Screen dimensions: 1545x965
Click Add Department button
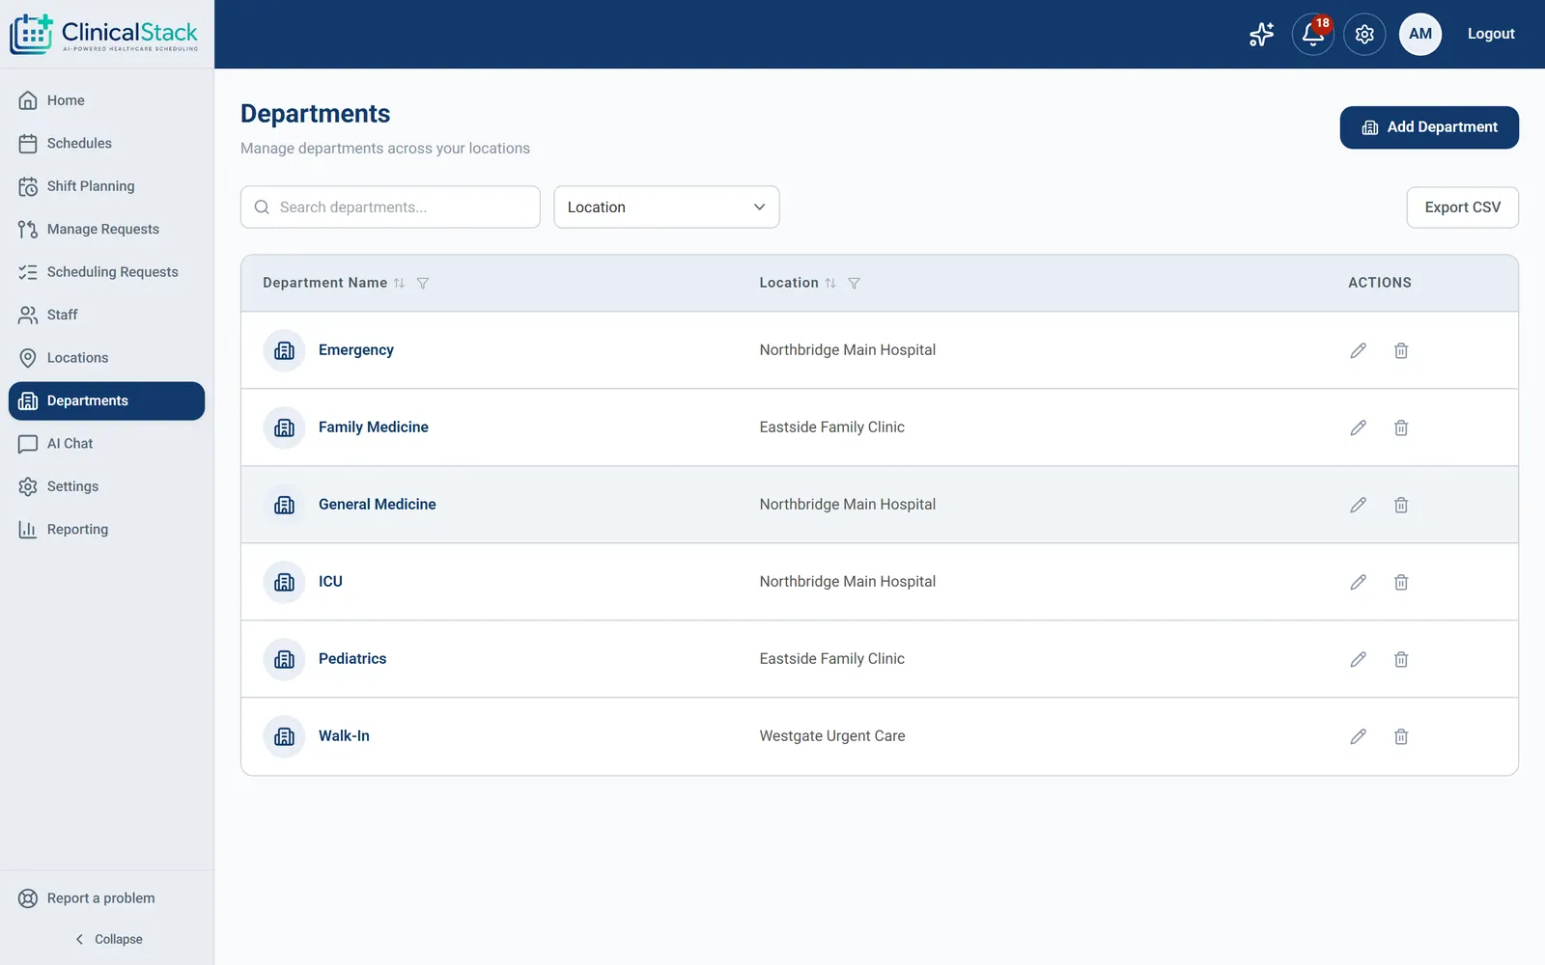[1429, 127]
